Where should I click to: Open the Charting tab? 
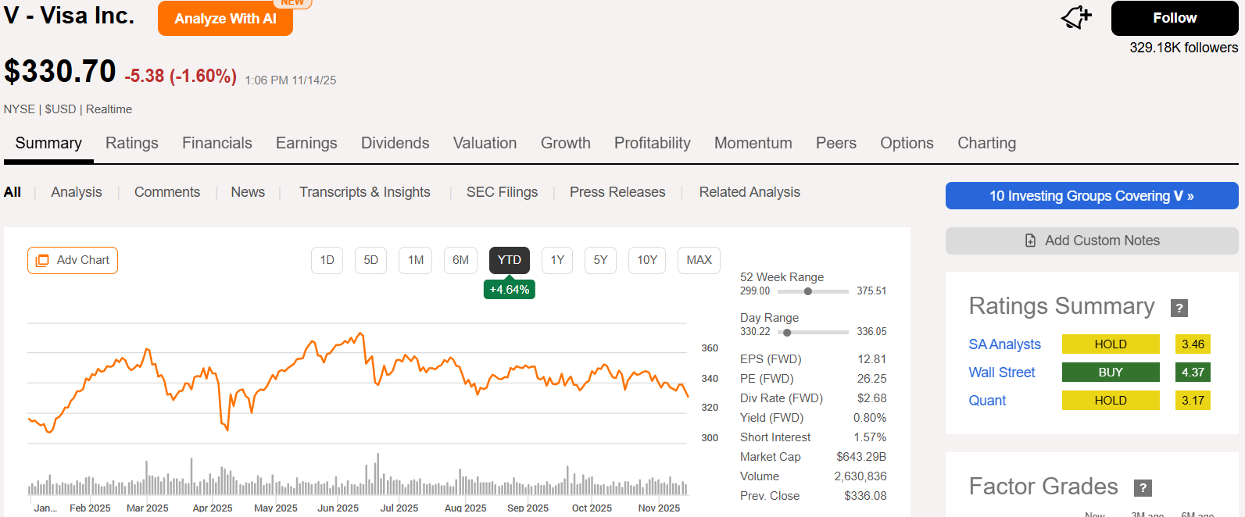pyautogui.click(x=987, y=143)
